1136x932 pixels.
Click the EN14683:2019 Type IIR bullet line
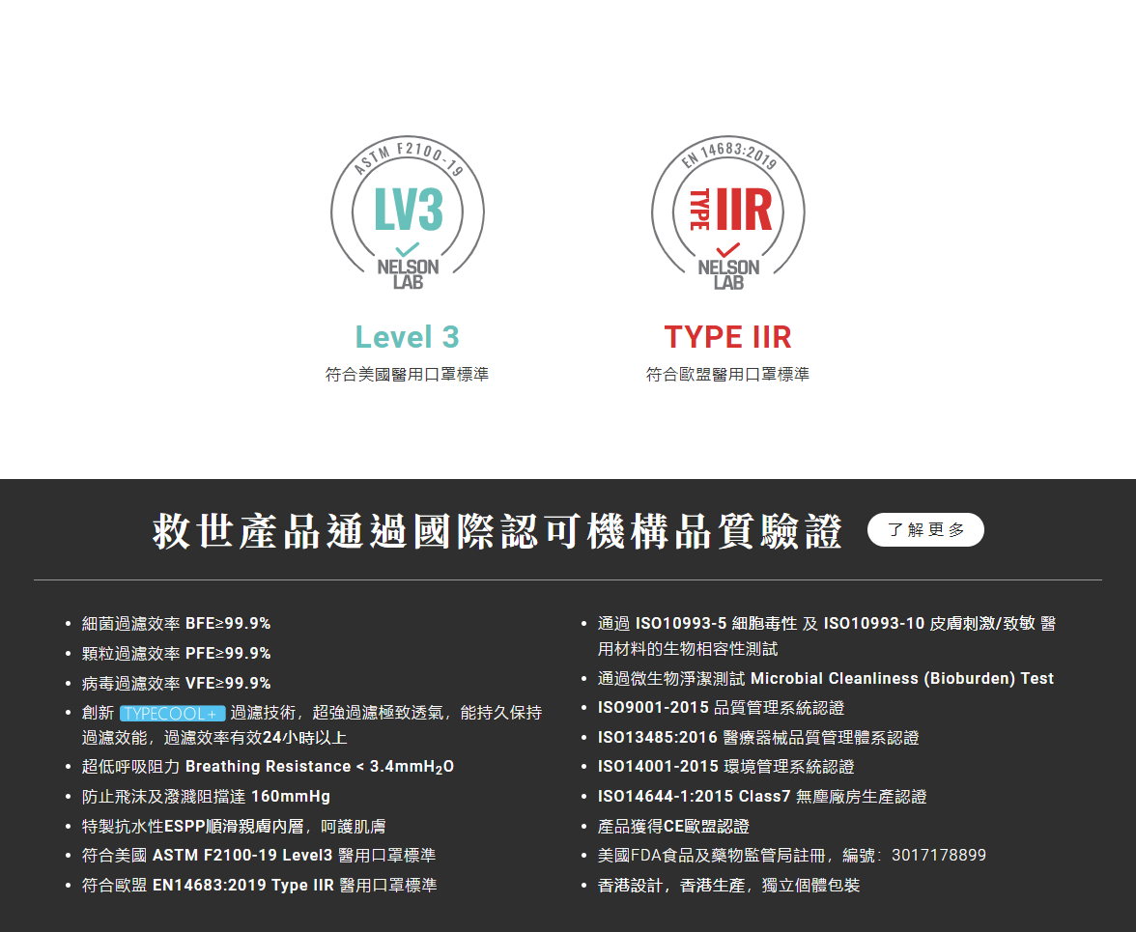click(259, 885)
